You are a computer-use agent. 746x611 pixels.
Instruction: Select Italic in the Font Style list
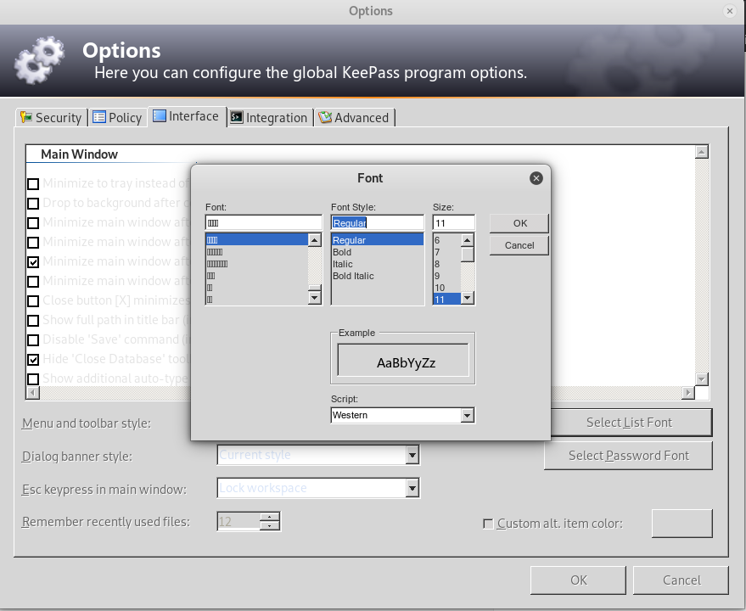point(378,264)
